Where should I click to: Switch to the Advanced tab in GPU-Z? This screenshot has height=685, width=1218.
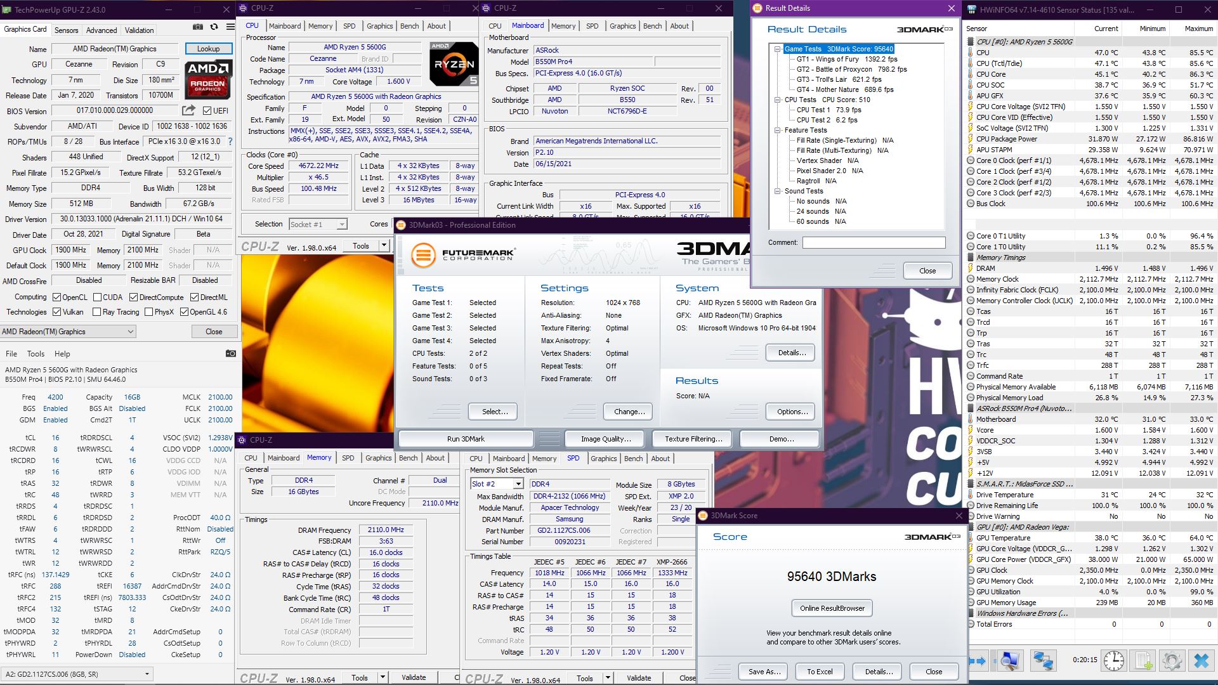pos(101,30)
